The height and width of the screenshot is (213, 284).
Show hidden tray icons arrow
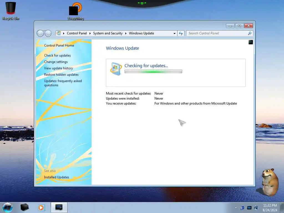tap(236, 208)
